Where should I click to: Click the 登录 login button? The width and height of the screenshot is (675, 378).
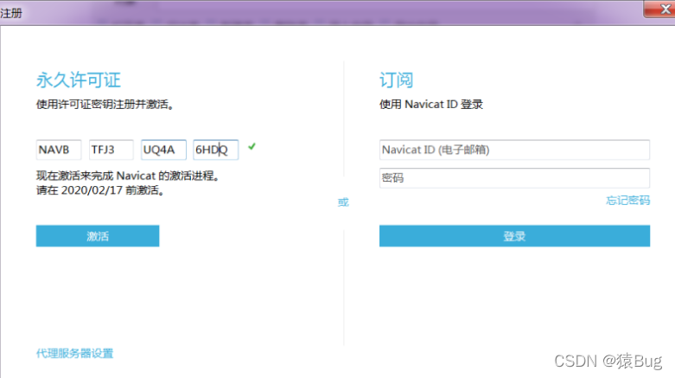[514, 236]
